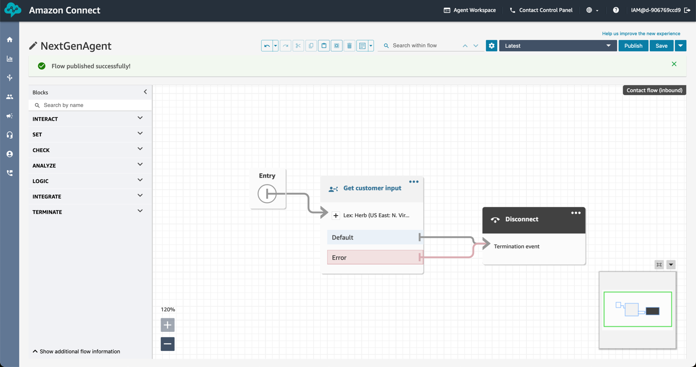The image size is (696, 367).
Task: Zoom in on the flow canvas
Action: point(167,325)
